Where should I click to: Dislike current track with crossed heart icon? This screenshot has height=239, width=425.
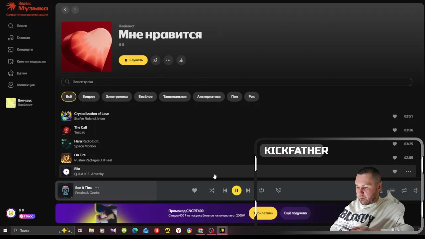point(279,191)
